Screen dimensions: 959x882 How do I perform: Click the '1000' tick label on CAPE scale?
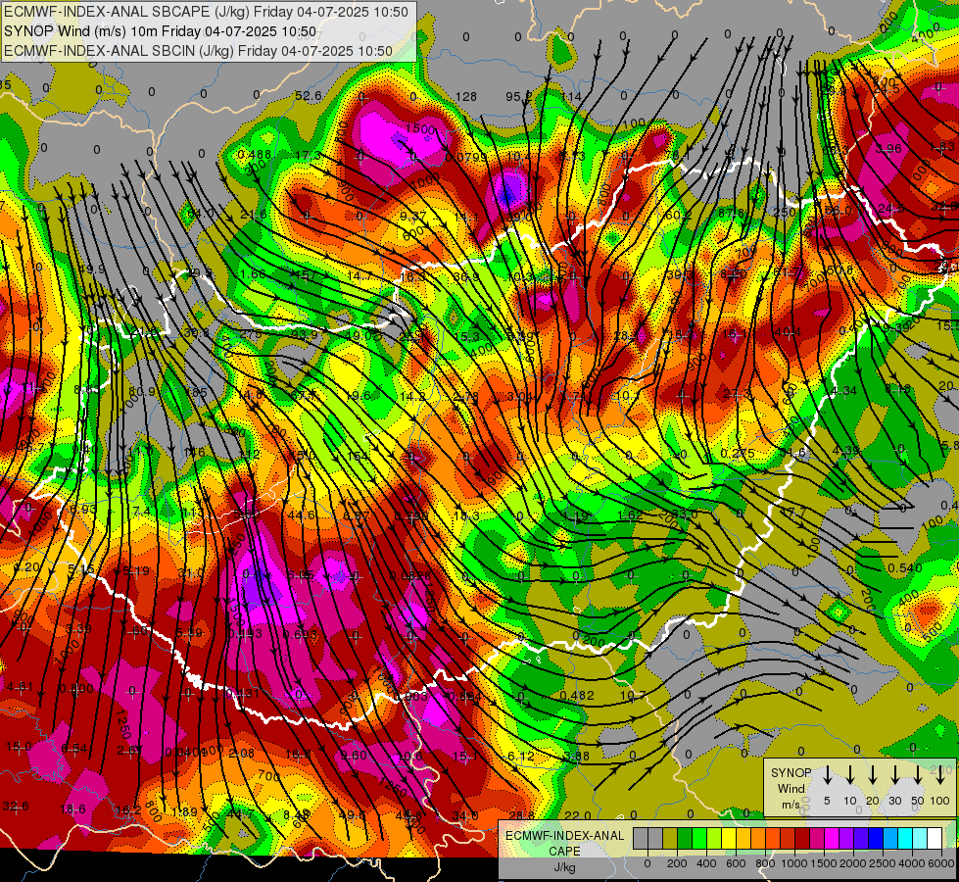[794, 863]
